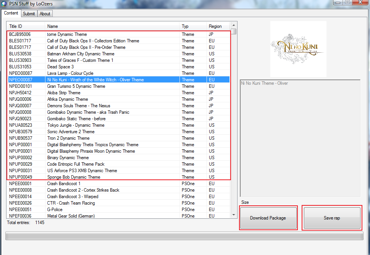Click the Ni No Kuni cover thumbnail

click(298, 49)
